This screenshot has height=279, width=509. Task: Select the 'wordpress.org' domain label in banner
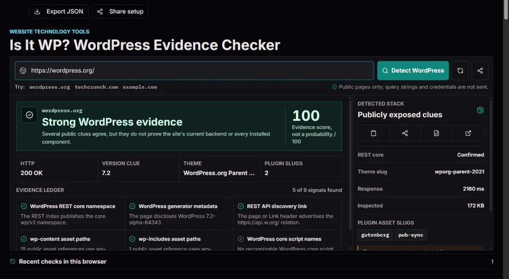62,110
